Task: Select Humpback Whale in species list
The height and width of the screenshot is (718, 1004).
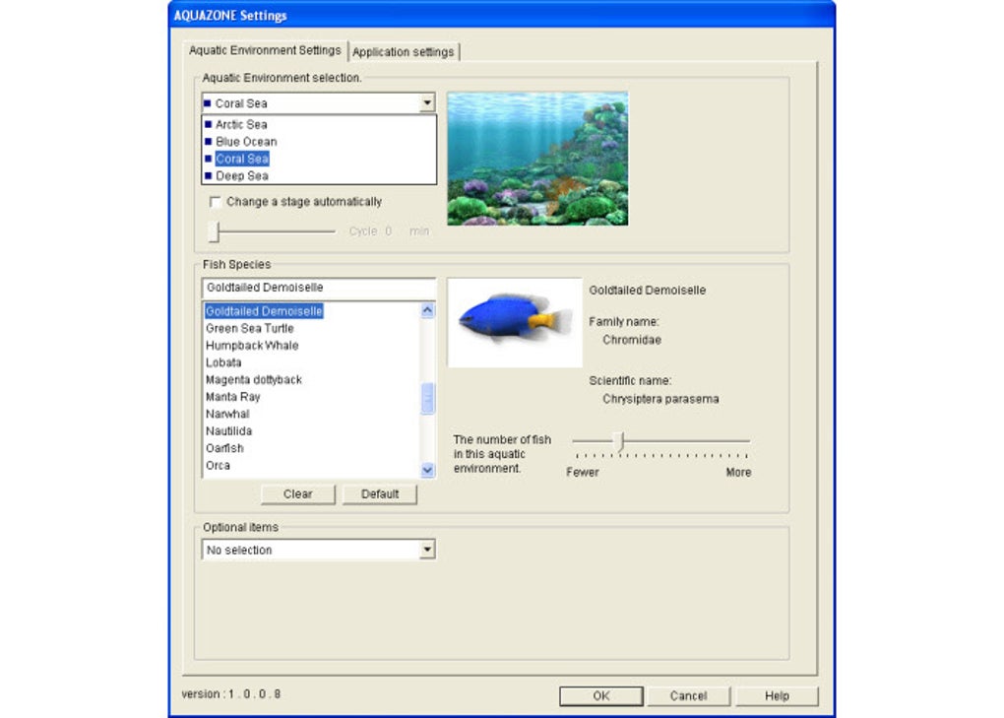Action: (252, 346)
